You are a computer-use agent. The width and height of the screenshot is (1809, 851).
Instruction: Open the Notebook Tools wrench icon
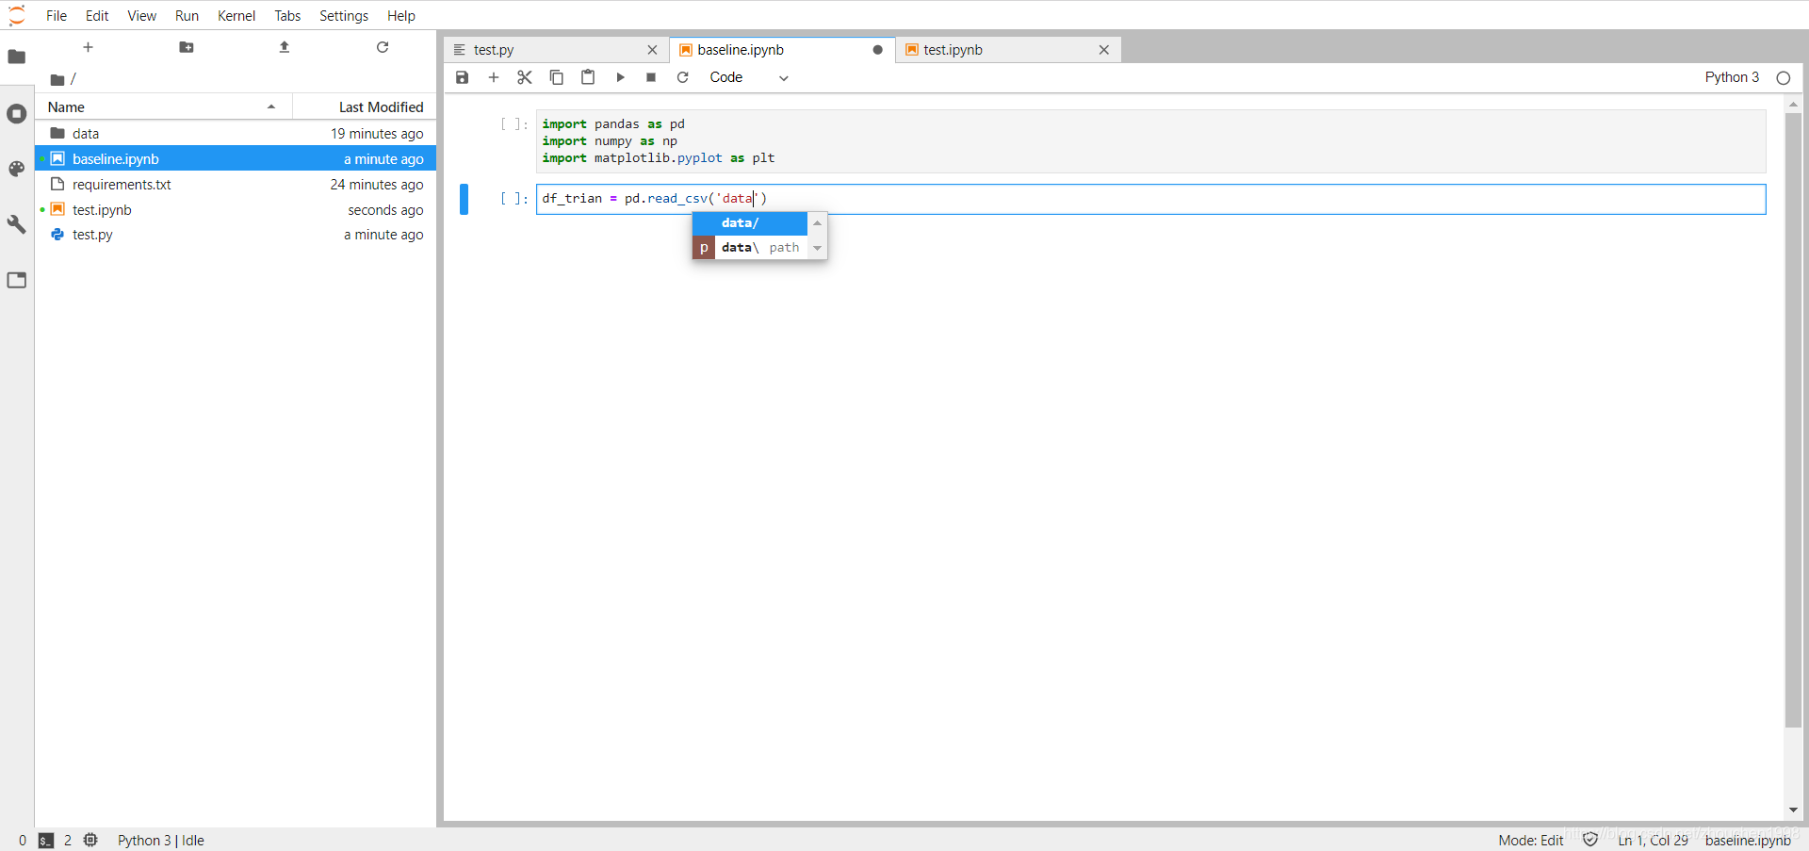17,224
